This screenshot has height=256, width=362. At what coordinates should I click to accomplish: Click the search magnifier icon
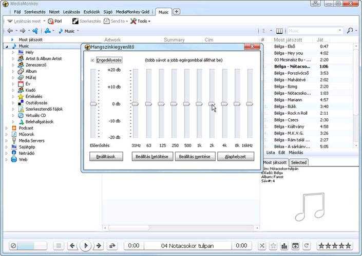350,31
